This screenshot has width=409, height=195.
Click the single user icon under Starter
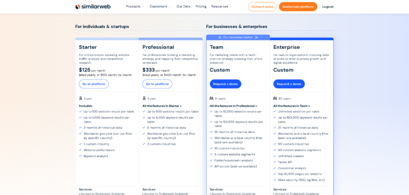81,98
